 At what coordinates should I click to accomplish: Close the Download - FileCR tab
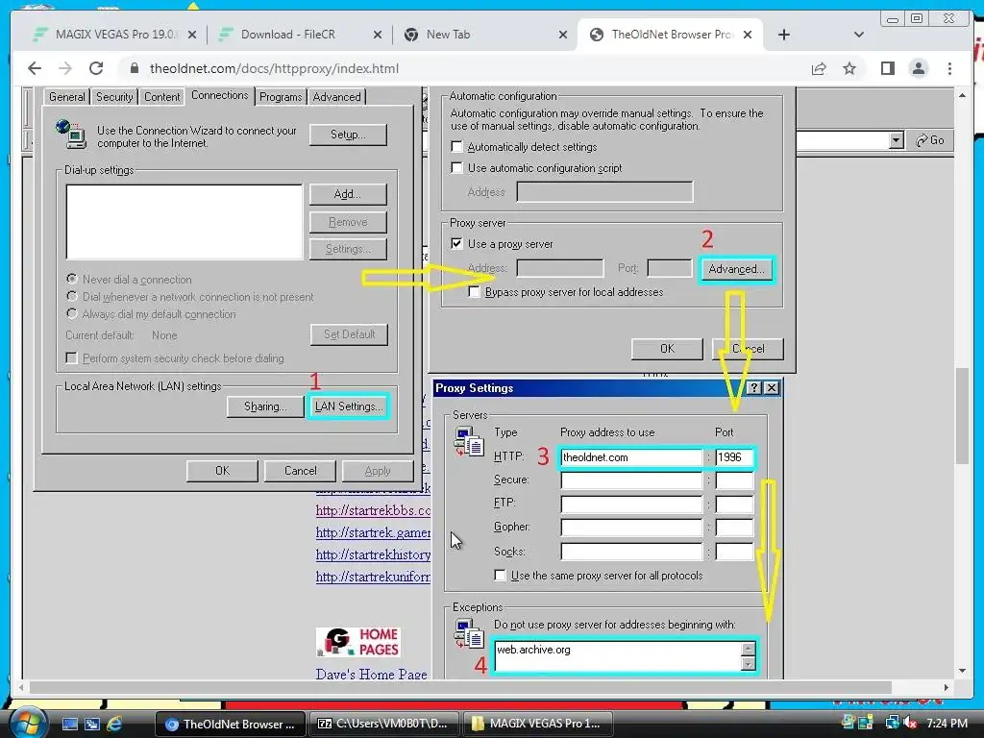coord(377,35)
